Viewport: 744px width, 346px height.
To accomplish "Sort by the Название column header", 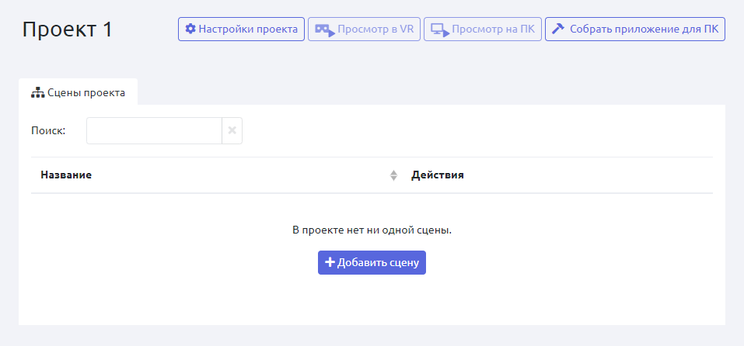I will [x=67, y=175].
